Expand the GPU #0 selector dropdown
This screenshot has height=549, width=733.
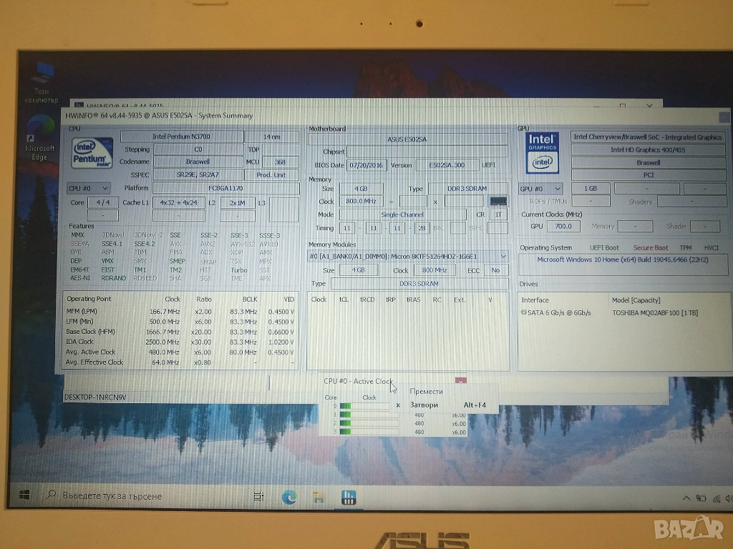click(540, 189)
